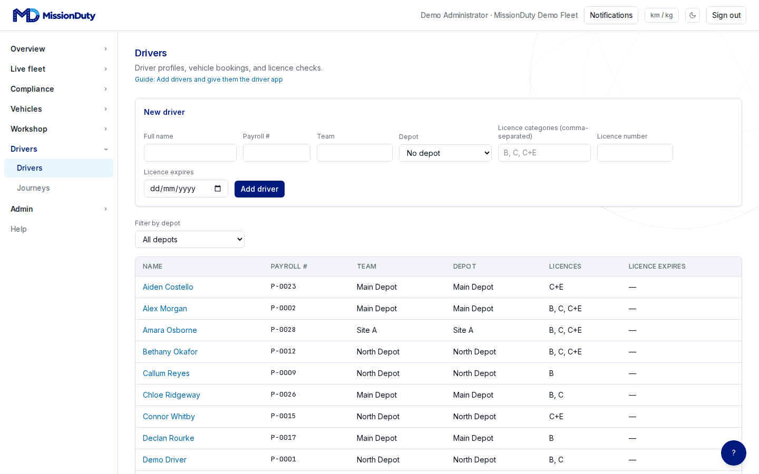This screenshot has height=474, width=759.
Task: Open Bethany Okafor's driver profile
Action: (x=170, y=352)
